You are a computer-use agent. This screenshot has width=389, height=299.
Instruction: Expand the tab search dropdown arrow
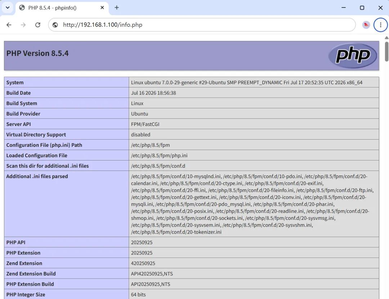(x=8, y=8)
